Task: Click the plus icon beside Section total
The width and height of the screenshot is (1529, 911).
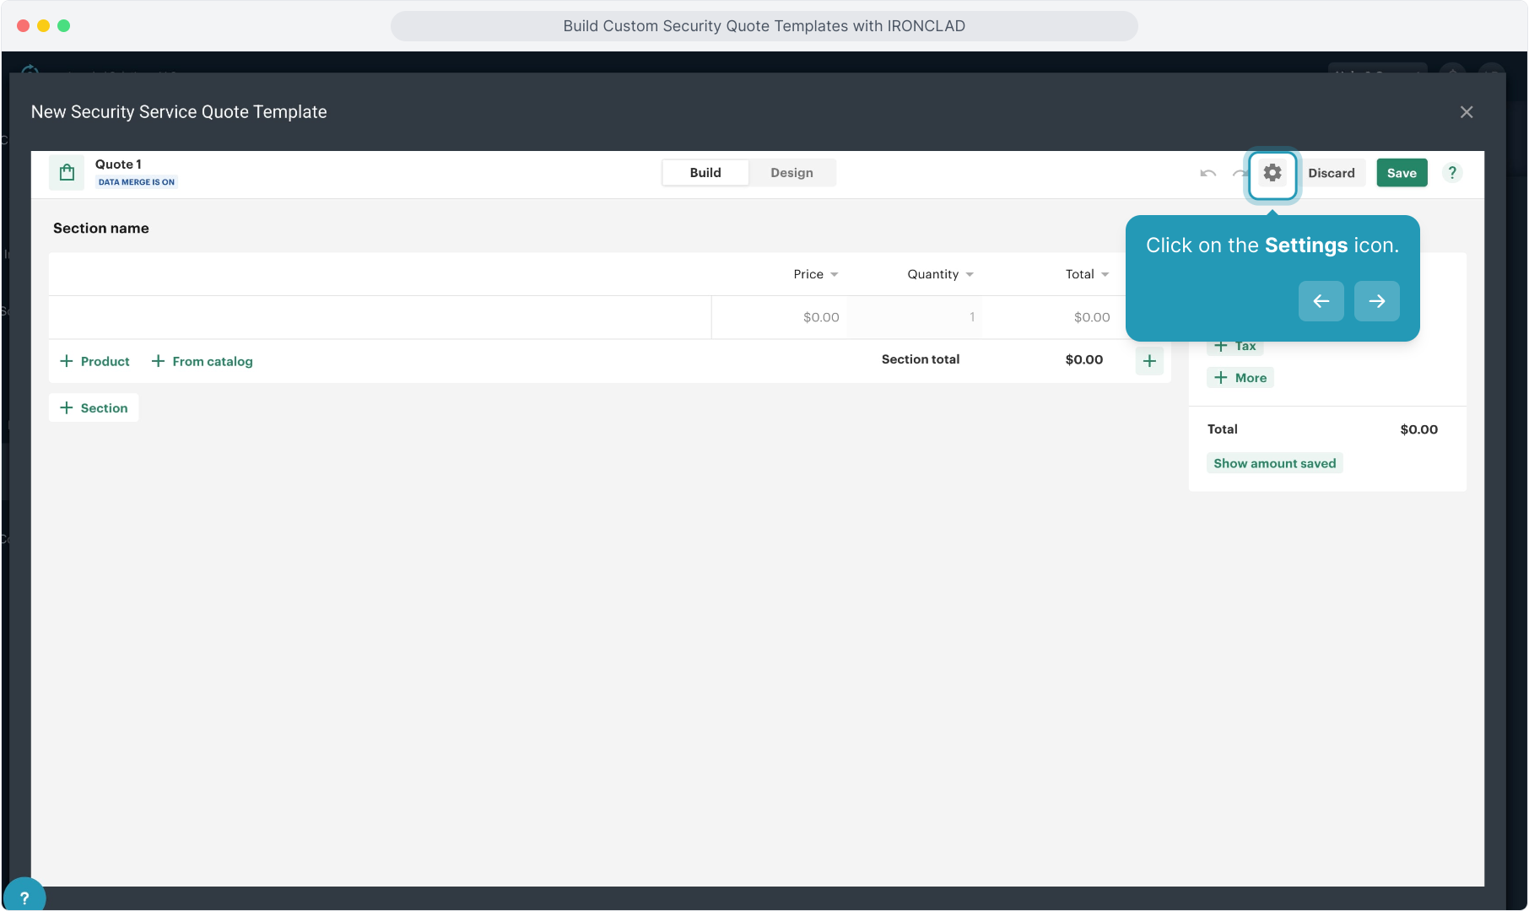Action: pos(1149,361)
